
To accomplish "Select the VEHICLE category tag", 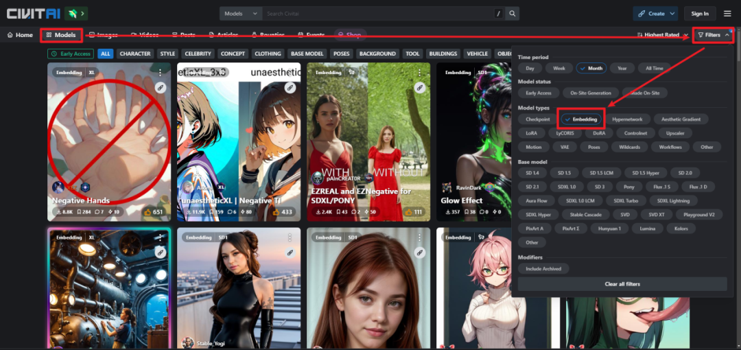I will (x=478, y=54).
